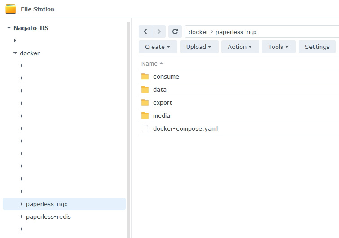Select paperless-redis in the folder tree

48,216
